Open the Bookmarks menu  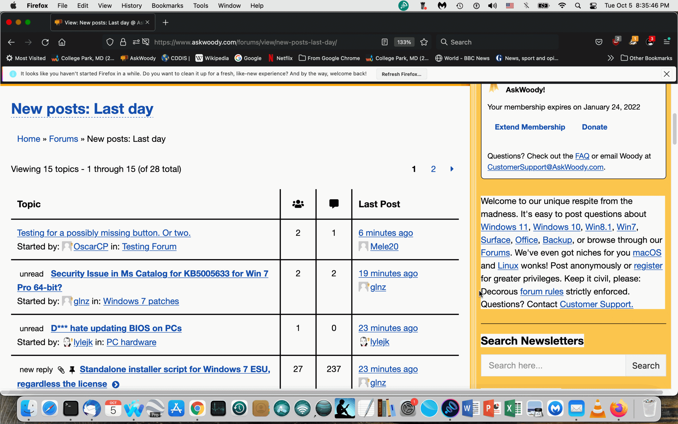[x=167, y=6]
